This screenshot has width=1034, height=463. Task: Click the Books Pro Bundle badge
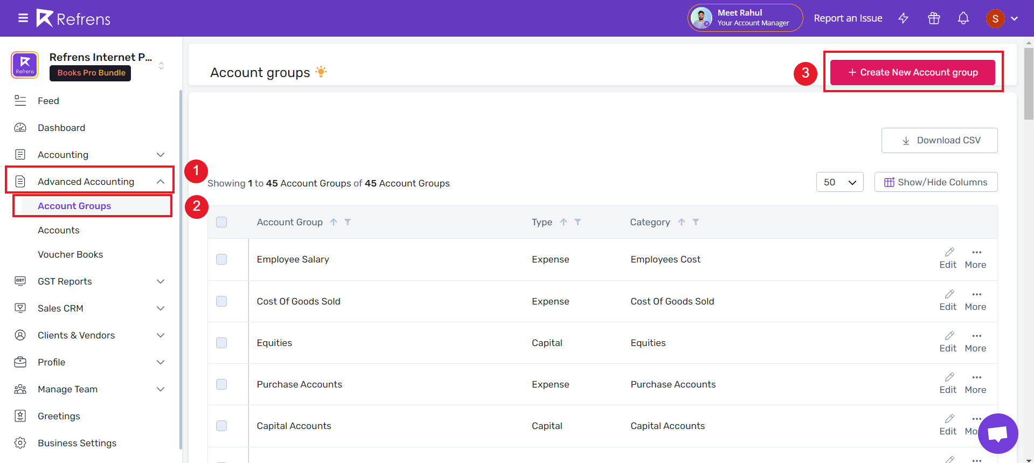pyautogui.click(x=91, y=73)
